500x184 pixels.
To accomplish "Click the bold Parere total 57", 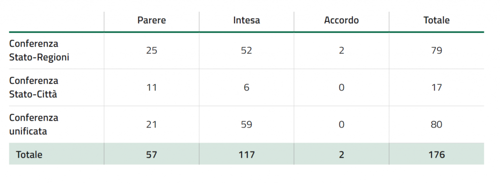I will tap(151, 155).
